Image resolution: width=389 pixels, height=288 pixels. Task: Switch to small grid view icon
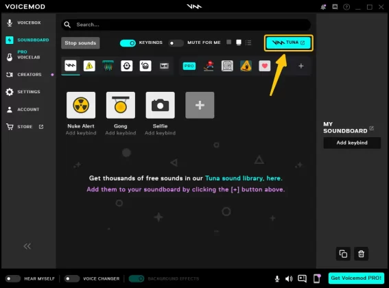point(228,42)
